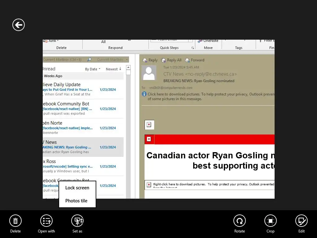Open the By Date sort dropdown in photo

point(93,69)
